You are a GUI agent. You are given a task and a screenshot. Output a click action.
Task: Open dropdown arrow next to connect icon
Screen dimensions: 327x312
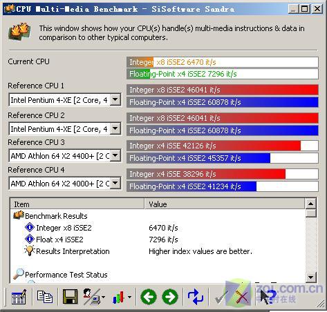103,298
